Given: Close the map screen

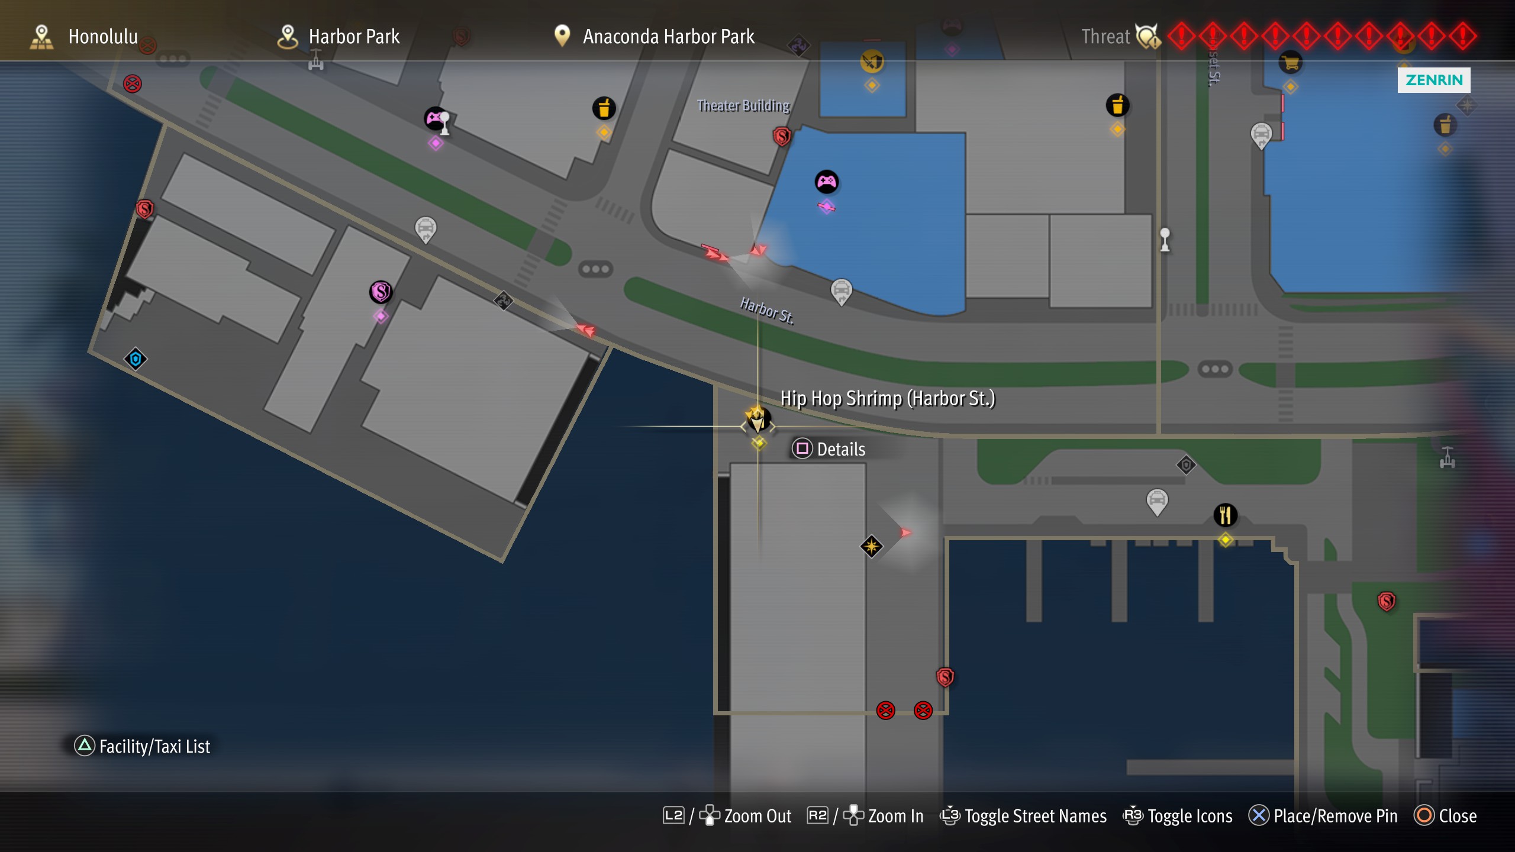Looking at the screenshot, I should click(x=1445, y=816).
